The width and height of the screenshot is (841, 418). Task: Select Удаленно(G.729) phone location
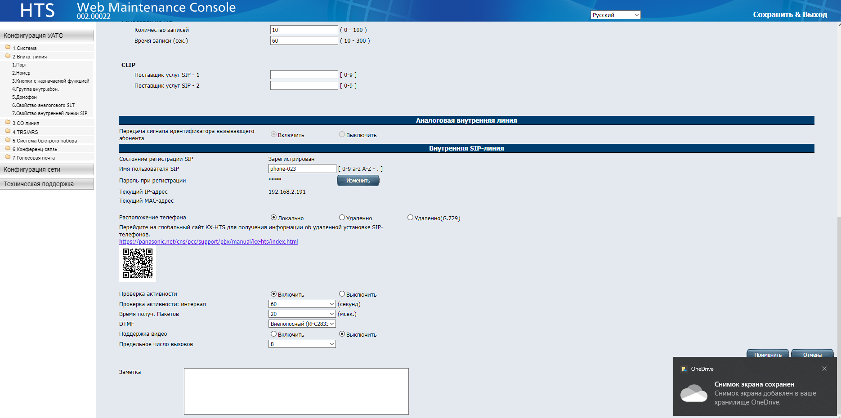click(x=410, y=218)
